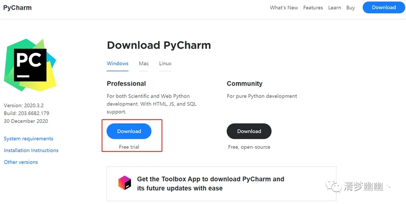406x204 pixels.
Task: Open the Features menu item
Action: [x=313, y=8]
